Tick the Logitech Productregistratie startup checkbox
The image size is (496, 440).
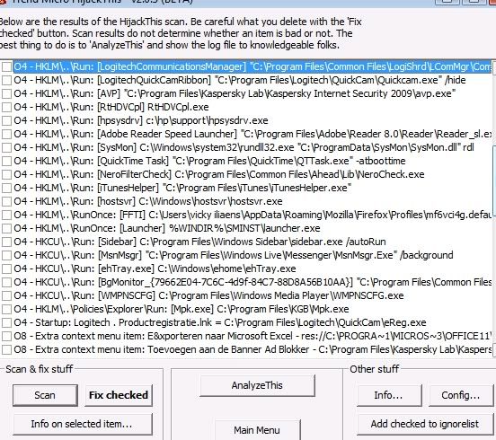pyautogui.click(x=6, y=322)
